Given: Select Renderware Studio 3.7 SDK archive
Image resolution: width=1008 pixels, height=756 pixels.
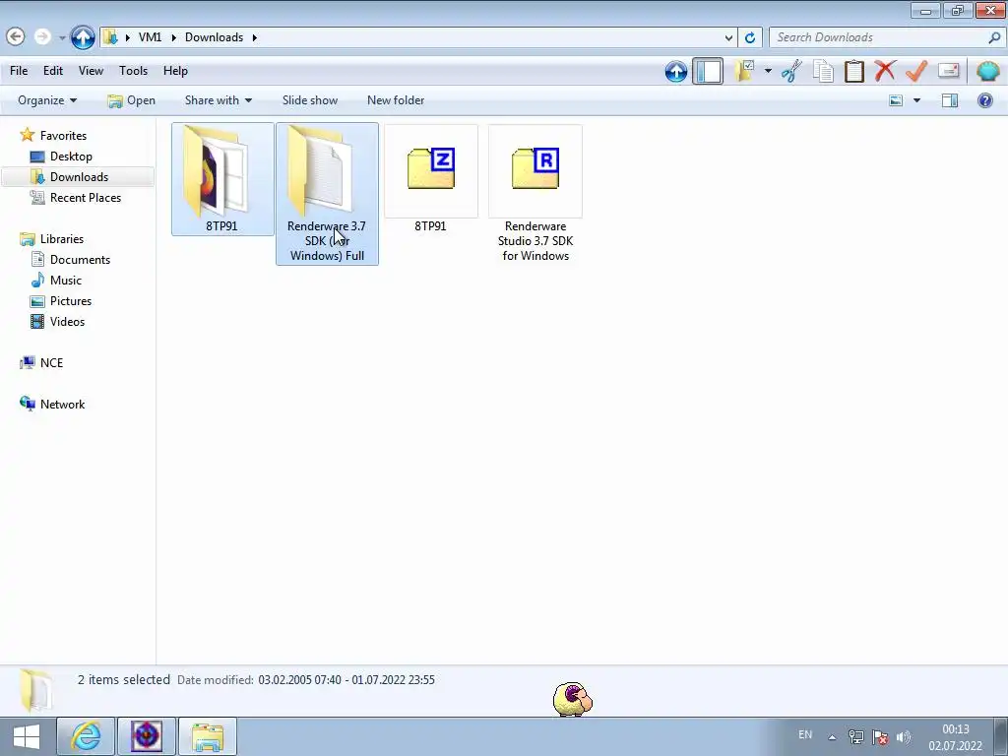Looking at the screenshot, I should click(x=535, y=194).
